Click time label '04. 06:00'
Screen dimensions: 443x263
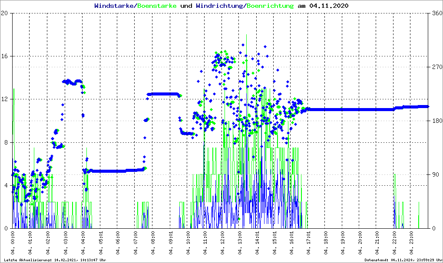tap(118, 243)
